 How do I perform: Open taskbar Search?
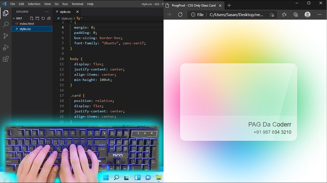click(116, 177)
